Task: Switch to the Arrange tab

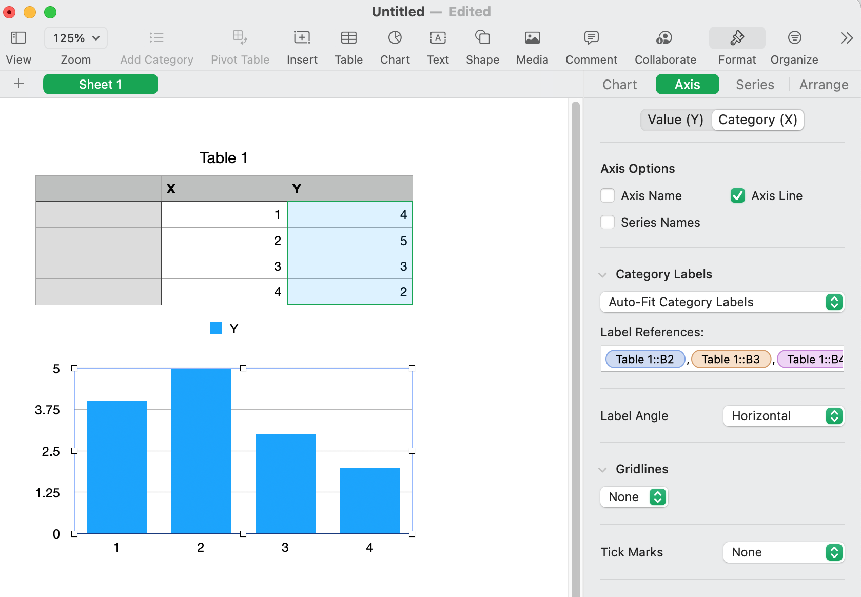Action: [823, 85]
